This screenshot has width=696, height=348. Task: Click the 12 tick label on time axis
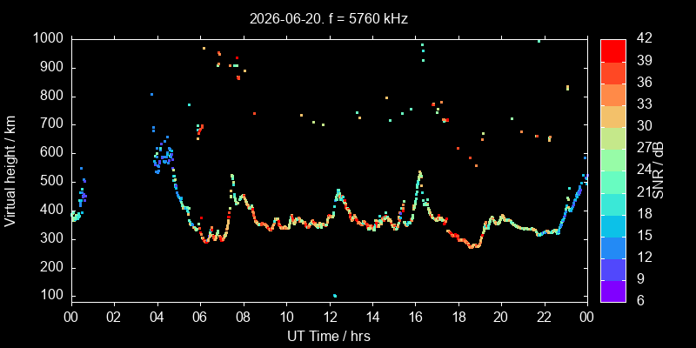[330, 318]
